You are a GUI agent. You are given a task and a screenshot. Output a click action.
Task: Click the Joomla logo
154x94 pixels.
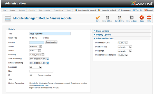click(x=142, y=3)
